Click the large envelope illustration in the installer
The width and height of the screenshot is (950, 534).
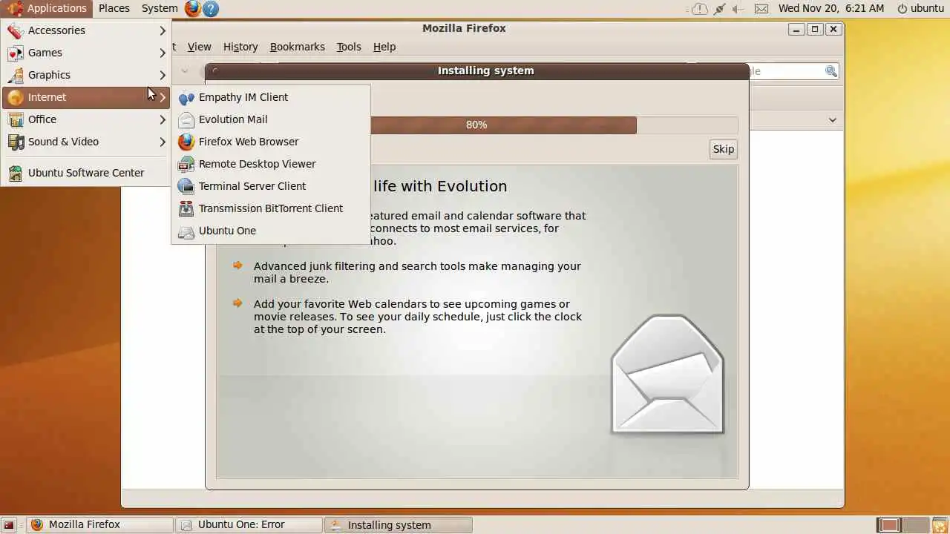667,374
